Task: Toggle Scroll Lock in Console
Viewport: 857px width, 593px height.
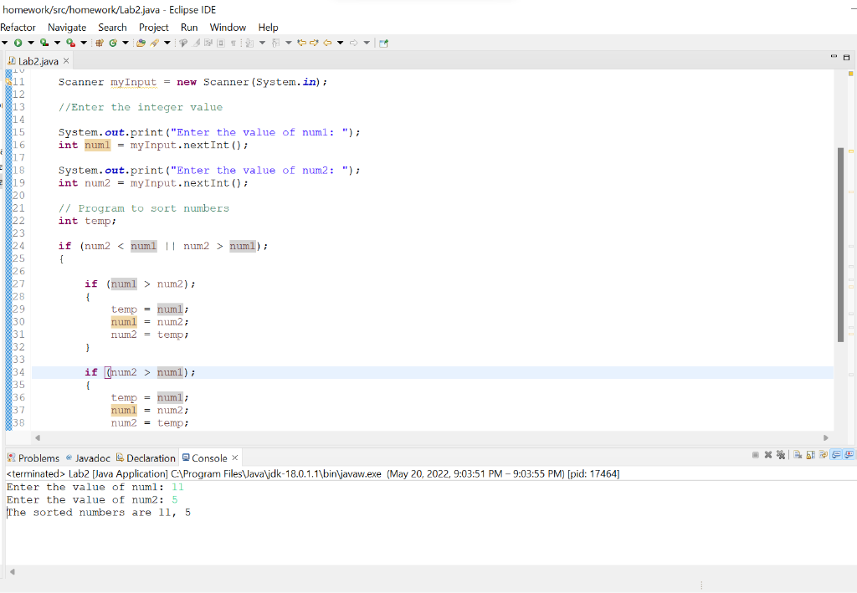Action: click(x=810, y=455)
